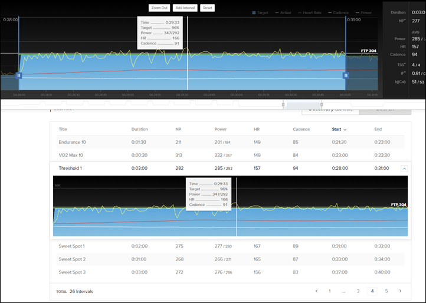The height and width of the screenshot is (303, 426).
Task: Toggle the Target legend series
Action: point(260,13)
